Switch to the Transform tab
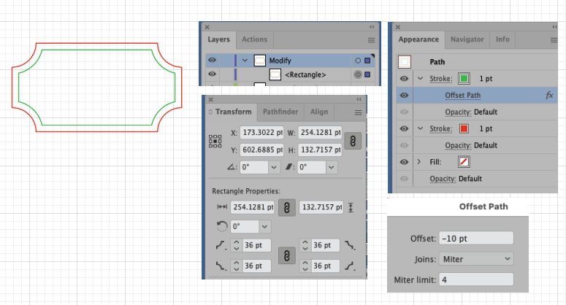 click(233, 112)
